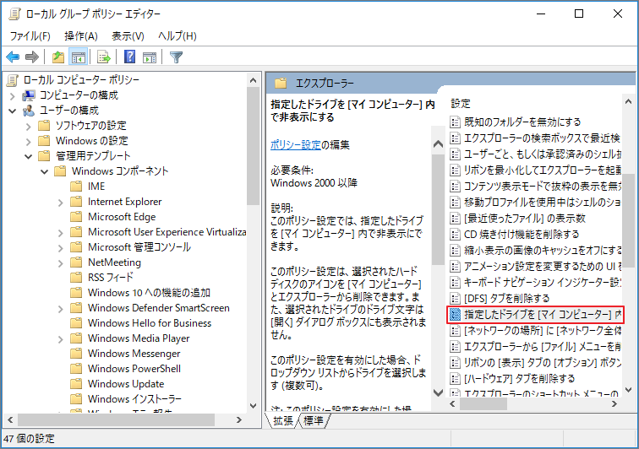Click the up-one-level folder toolbar icon

click(x=57, y=57)
